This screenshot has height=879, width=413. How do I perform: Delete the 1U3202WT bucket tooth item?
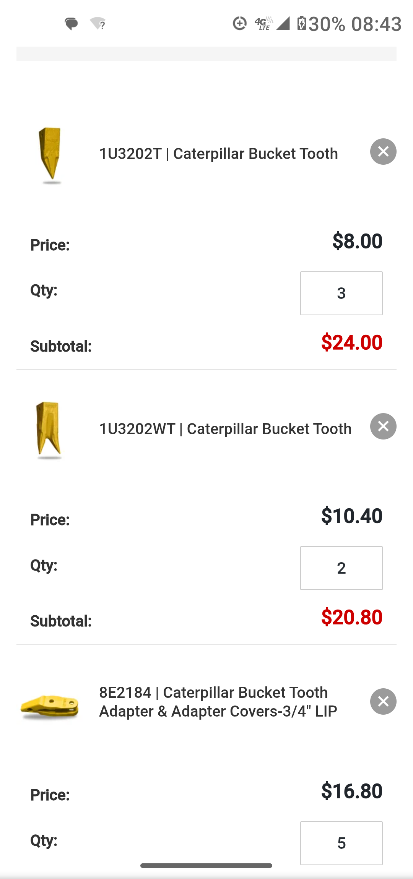(383, 427)
